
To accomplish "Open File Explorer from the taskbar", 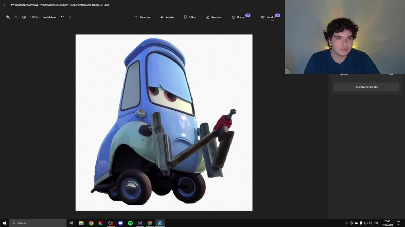I will [x=81, y=223].
